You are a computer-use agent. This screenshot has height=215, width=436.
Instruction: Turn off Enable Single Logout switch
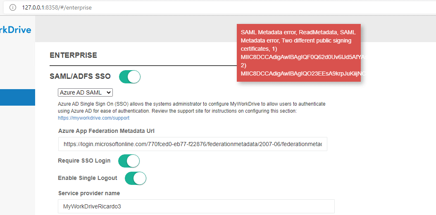click(136, 178)
